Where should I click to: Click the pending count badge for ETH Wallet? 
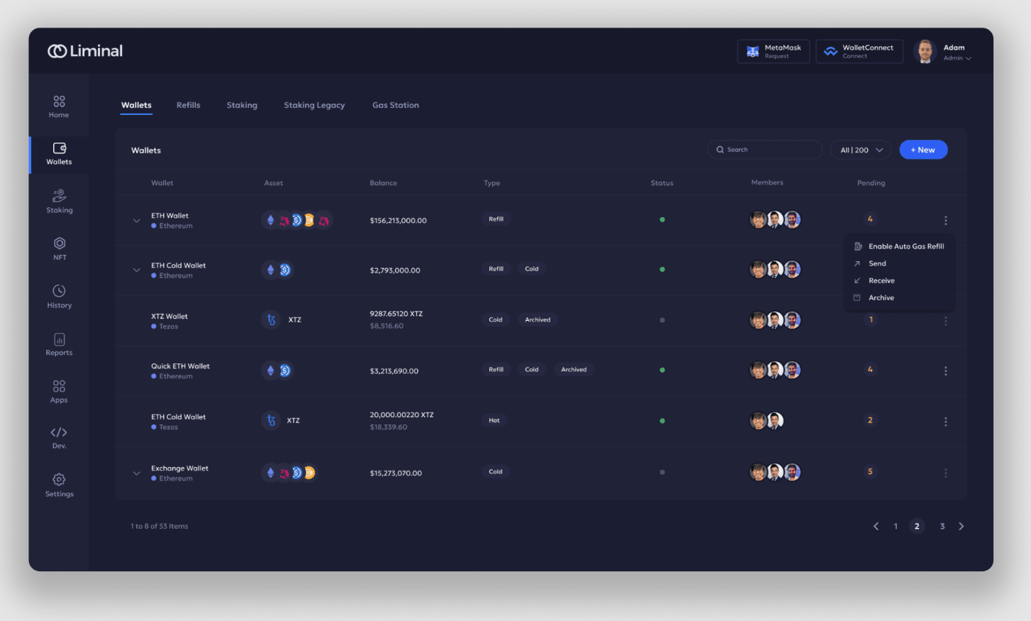click(x=870, y=219)
